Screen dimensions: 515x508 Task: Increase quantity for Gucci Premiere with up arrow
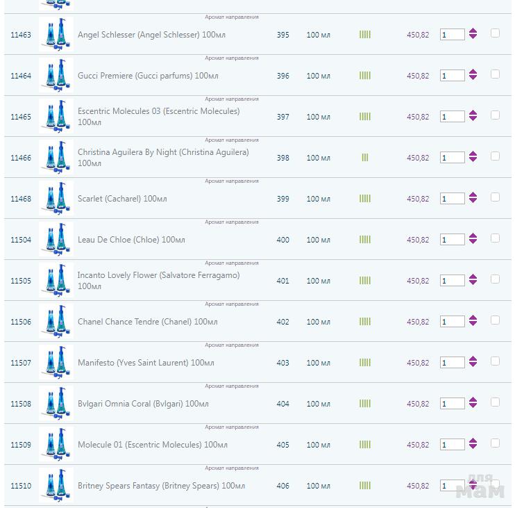pyautogui.click(x=473, y=72)
